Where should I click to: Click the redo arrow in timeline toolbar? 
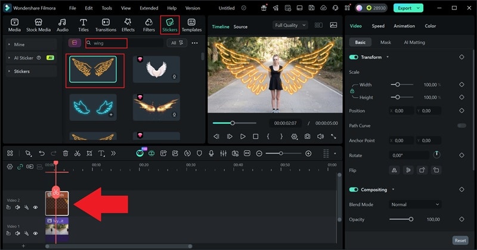tap(54, 154)
